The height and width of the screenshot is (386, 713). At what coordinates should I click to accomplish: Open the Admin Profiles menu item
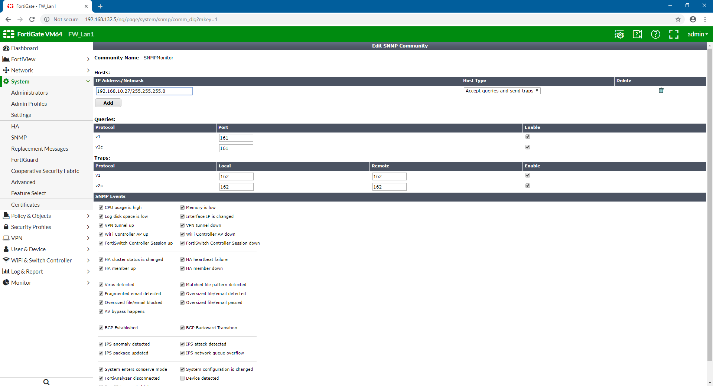pyautogui.click(x=29, y=104)
